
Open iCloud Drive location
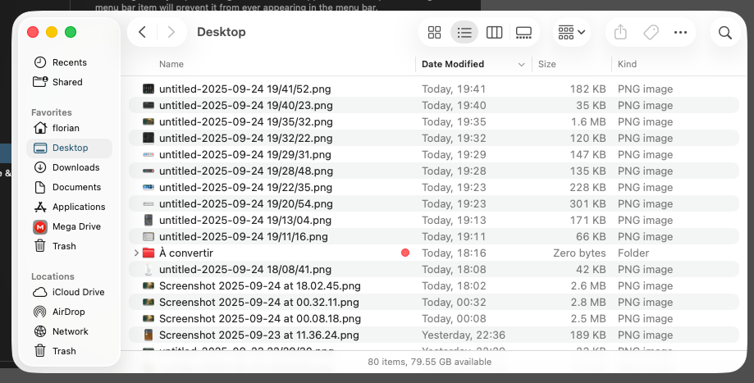tap(78, 292)
